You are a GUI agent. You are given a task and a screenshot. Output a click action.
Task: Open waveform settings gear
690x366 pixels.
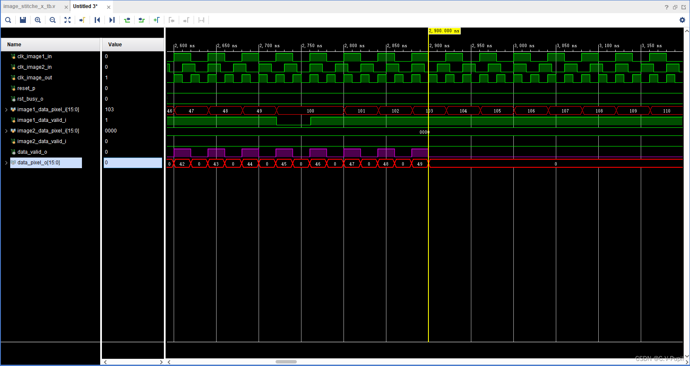(682, 20)
